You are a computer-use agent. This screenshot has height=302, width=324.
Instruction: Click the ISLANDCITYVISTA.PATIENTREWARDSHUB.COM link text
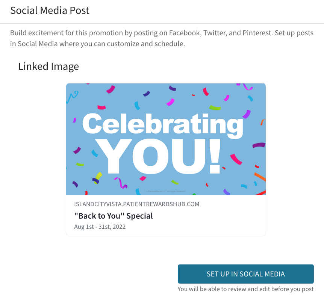[x=136, y=204]
